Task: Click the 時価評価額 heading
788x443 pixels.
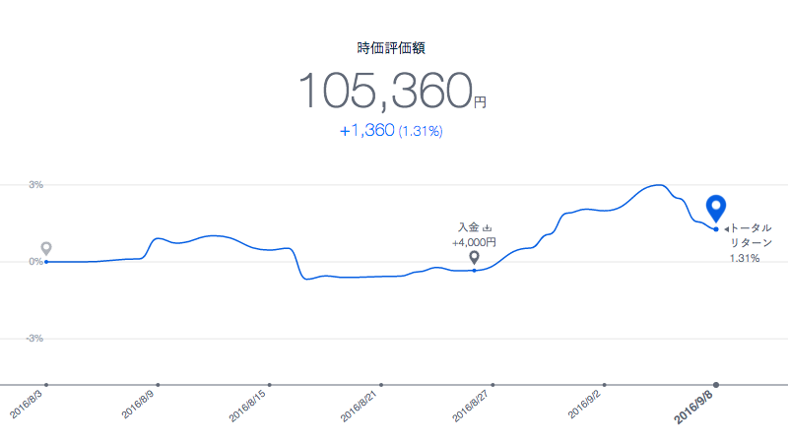Action: (391, 48)
